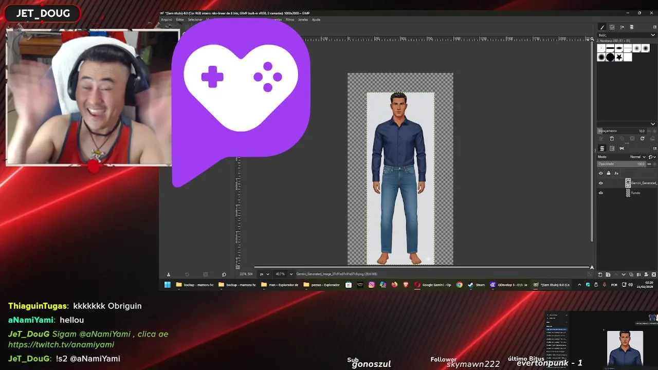
Task: Adjust the Espaçamento spacing slider
Action: 622,131
